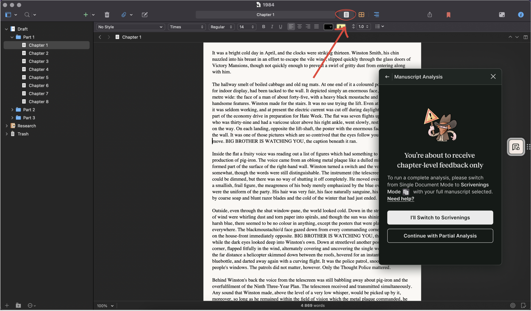
Task: Close the Manuscript Analysis panel
Action: point(493,76)
